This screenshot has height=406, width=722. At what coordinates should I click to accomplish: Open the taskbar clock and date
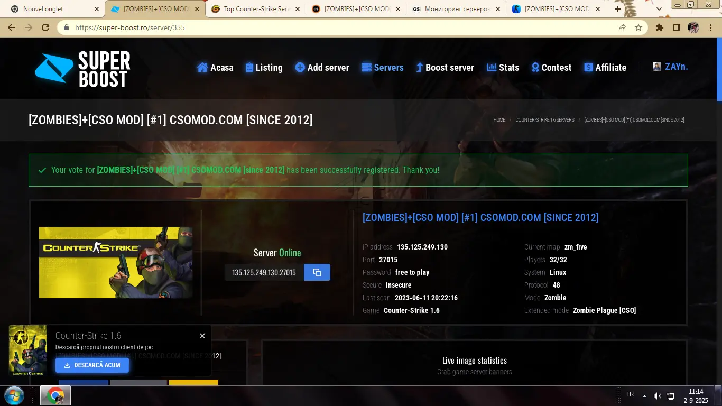696,396
